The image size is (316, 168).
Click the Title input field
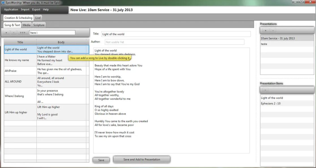click(x=176, y=34)
